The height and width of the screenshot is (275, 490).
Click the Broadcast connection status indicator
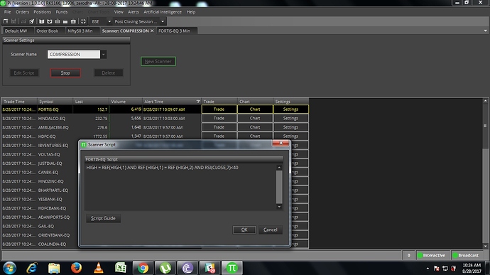pyautogui.click(x=466, y=255)
